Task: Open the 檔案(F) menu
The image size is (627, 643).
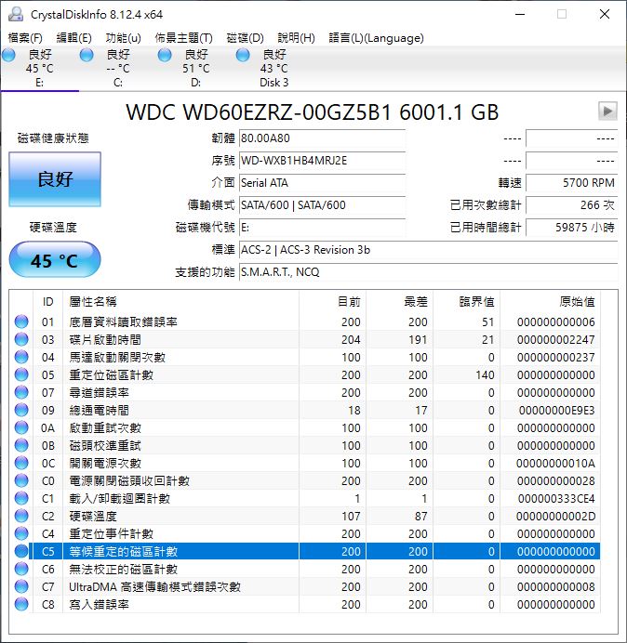Action: pyautogui.click(x=25, y=38)
